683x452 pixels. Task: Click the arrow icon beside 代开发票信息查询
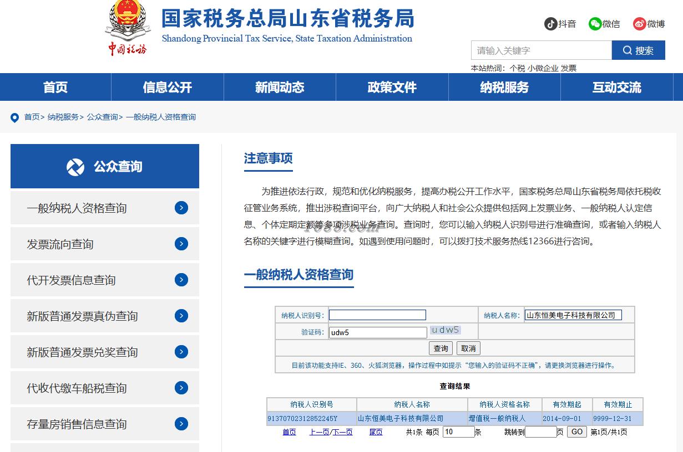[181, 280]
